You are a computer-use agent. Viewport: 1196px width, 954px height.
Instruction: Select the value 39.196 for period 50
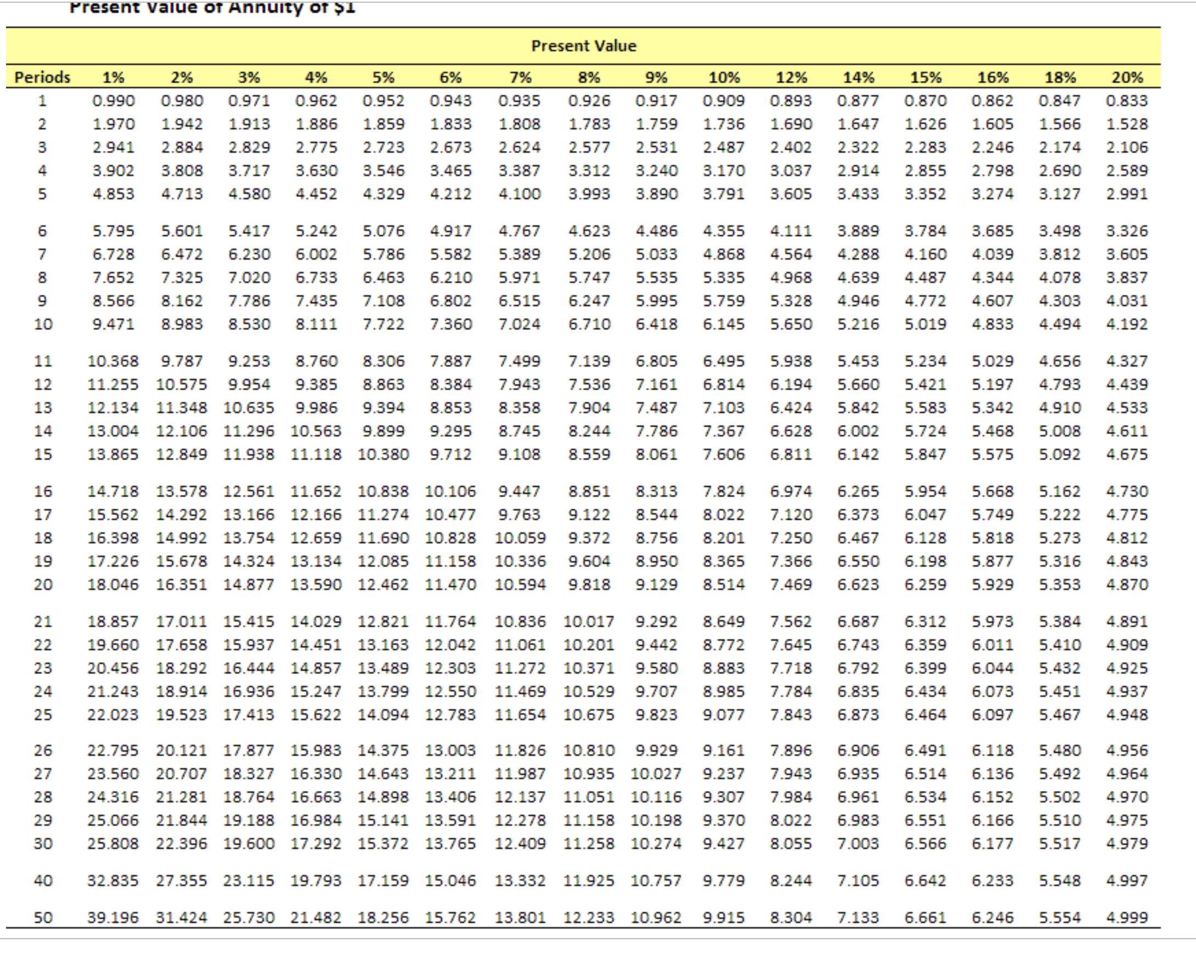point(114,917)
